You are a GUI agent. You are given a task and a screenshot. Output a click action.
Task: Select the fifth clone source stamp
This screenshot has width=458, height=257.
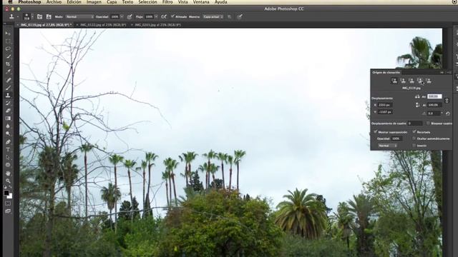[x=429, y=81]
